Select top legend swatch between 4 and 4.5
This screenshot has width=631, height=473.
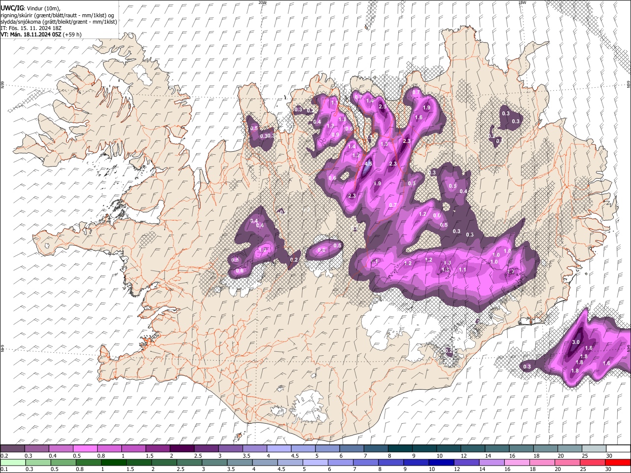click(x=279, y=449)
